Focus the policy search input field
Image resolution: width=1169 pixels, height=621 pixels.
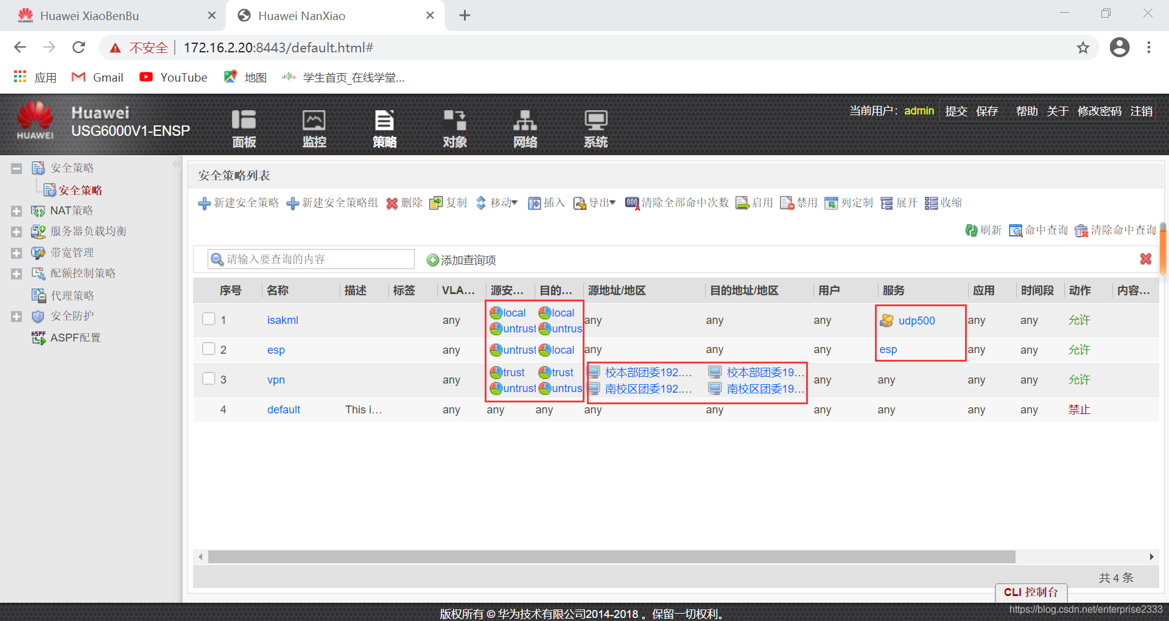click(311, 259)
